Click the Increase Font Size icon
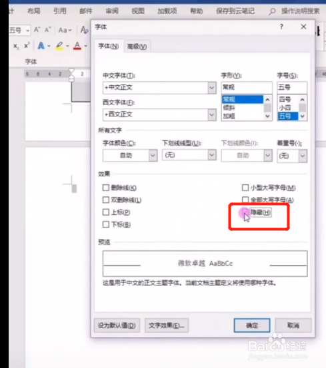326x368 pixels. tap(37, 30)
